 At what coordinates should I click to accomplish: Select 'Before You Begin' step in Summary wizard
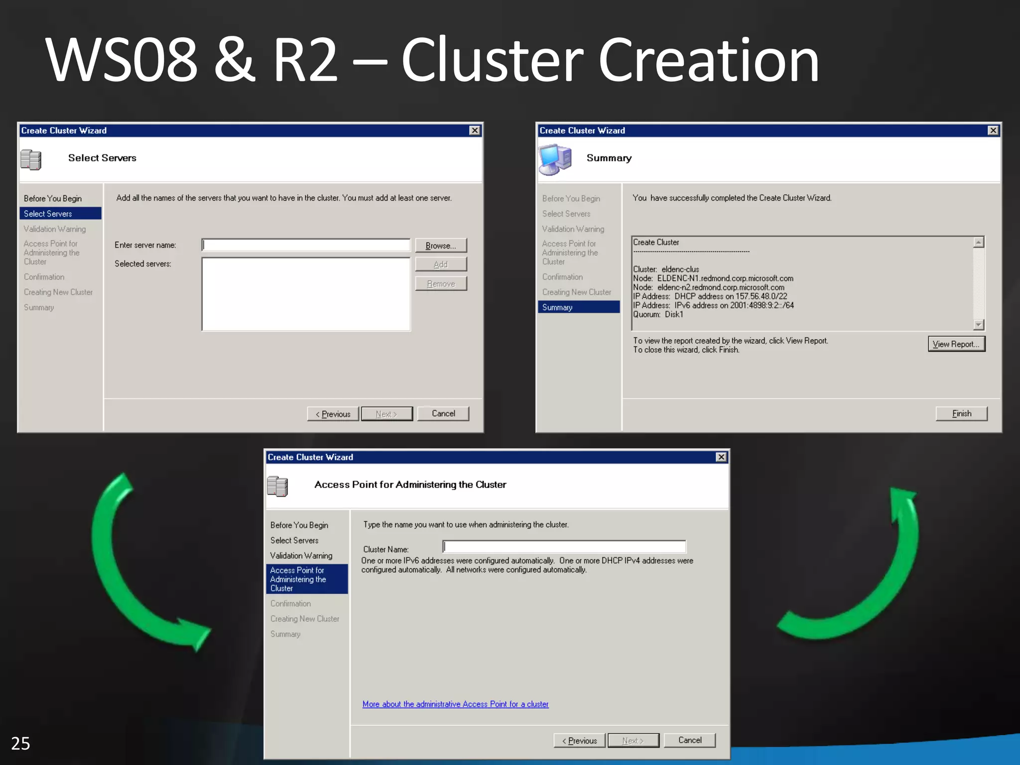[x=571, y=198]
